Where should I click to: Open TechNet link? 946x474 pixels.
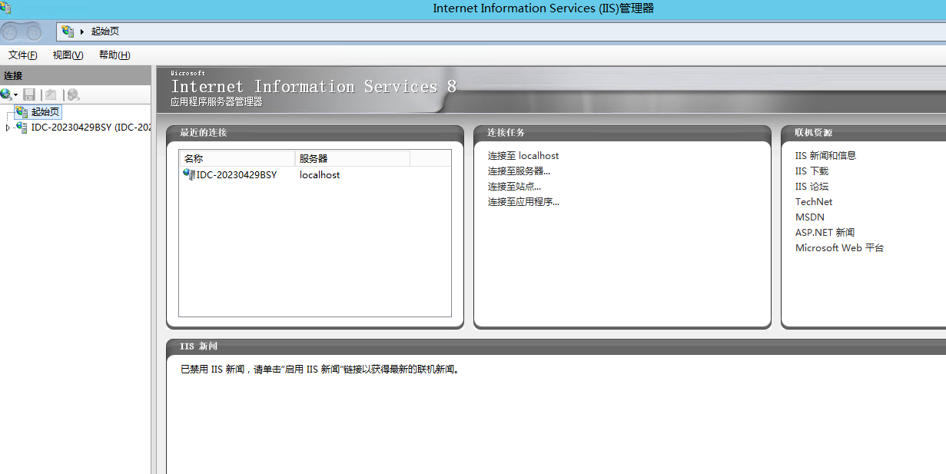pos(814,202)
